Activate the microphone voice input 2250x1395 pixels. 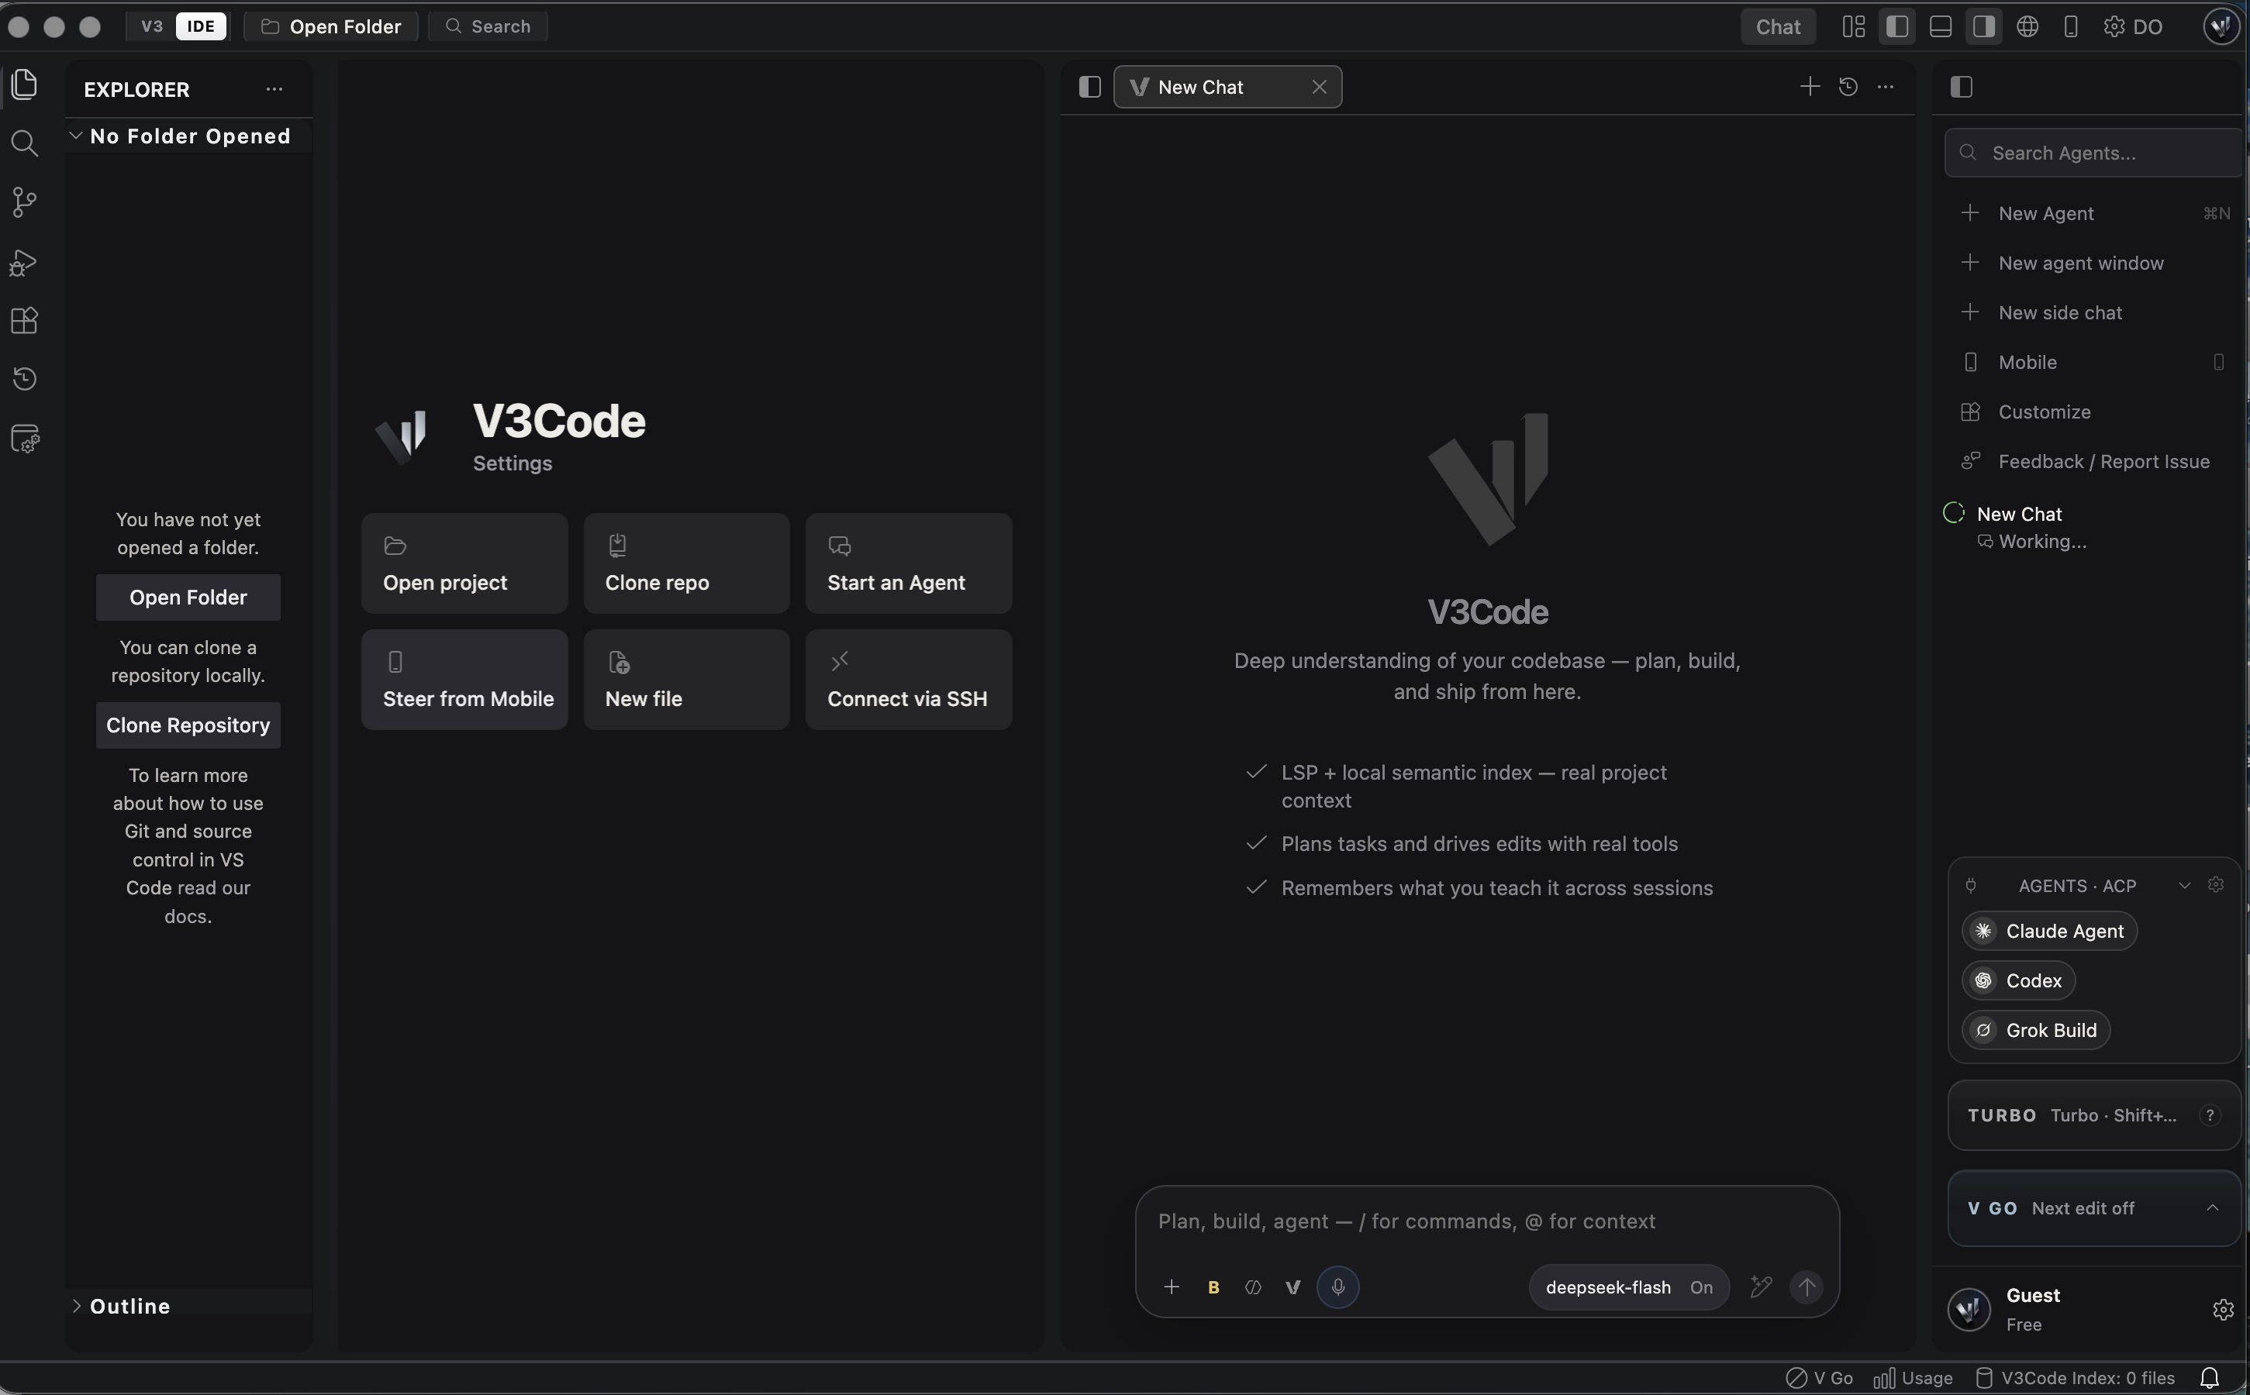[x=1338, y=1287]
